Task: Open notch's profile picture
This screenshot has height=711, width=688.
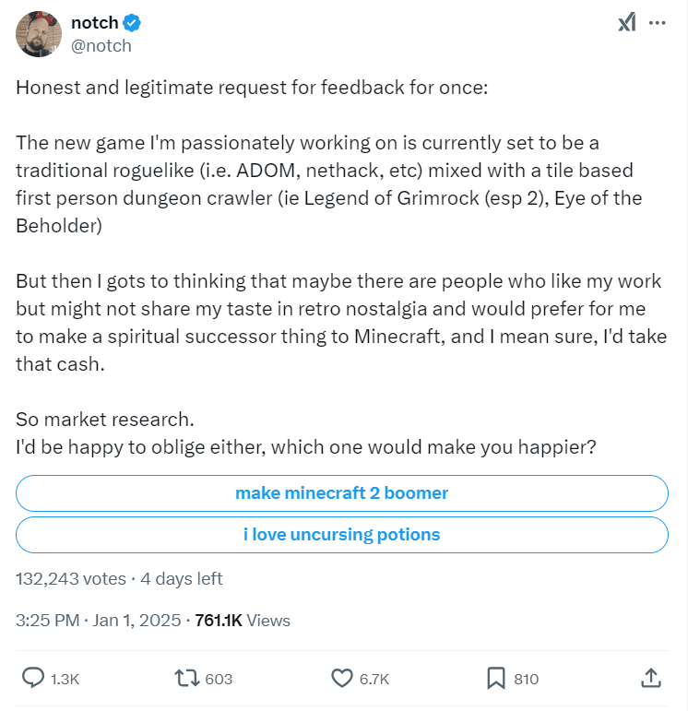Action: 39,34
